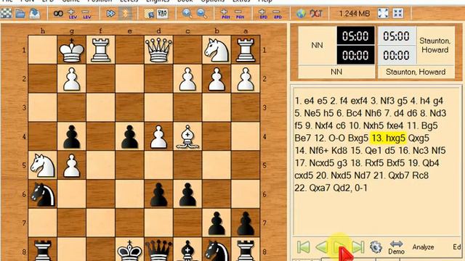The height and width of the screenshot is (261, 465).
Task: Select move Qxg5 in notation
Action: click(418, 138)
